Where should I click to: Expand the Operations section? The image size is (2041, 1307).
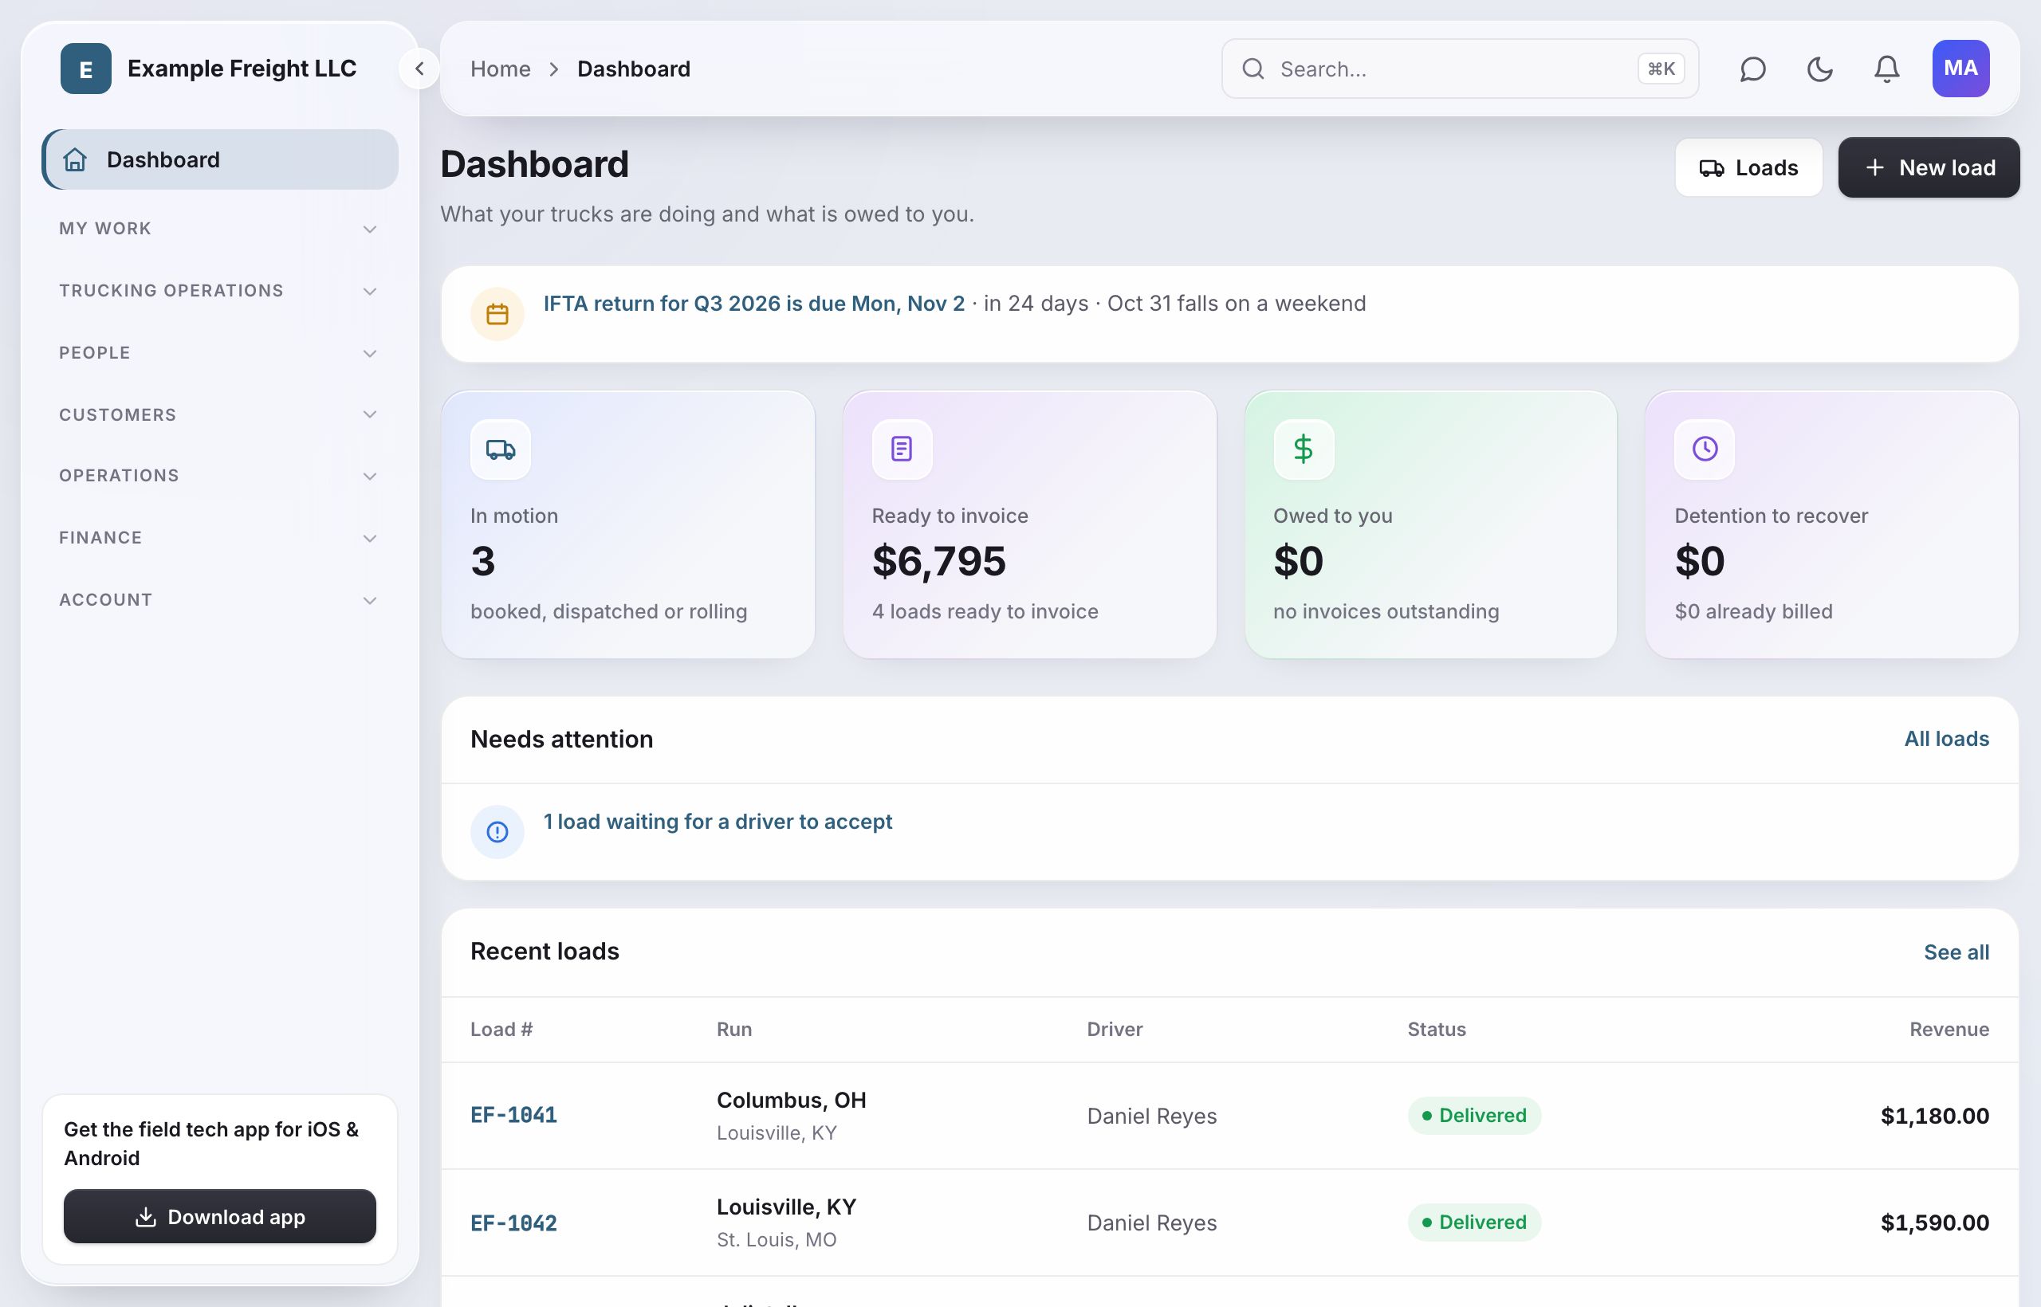click(219, 475)
